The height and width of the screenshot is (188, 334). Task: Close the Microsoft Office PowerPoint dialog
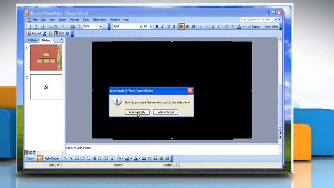[190, 91]
